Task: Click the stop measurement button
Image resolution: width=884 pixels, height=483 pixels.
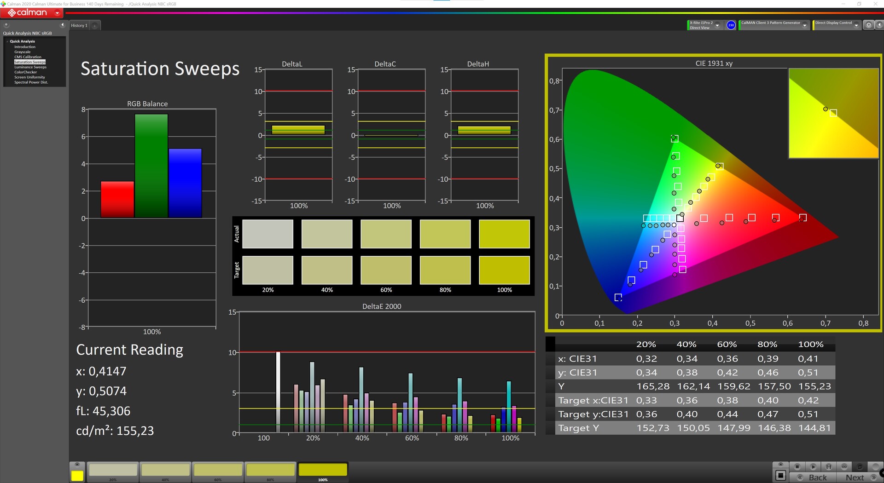Action: pyautogui.click(x=797, y=466)
